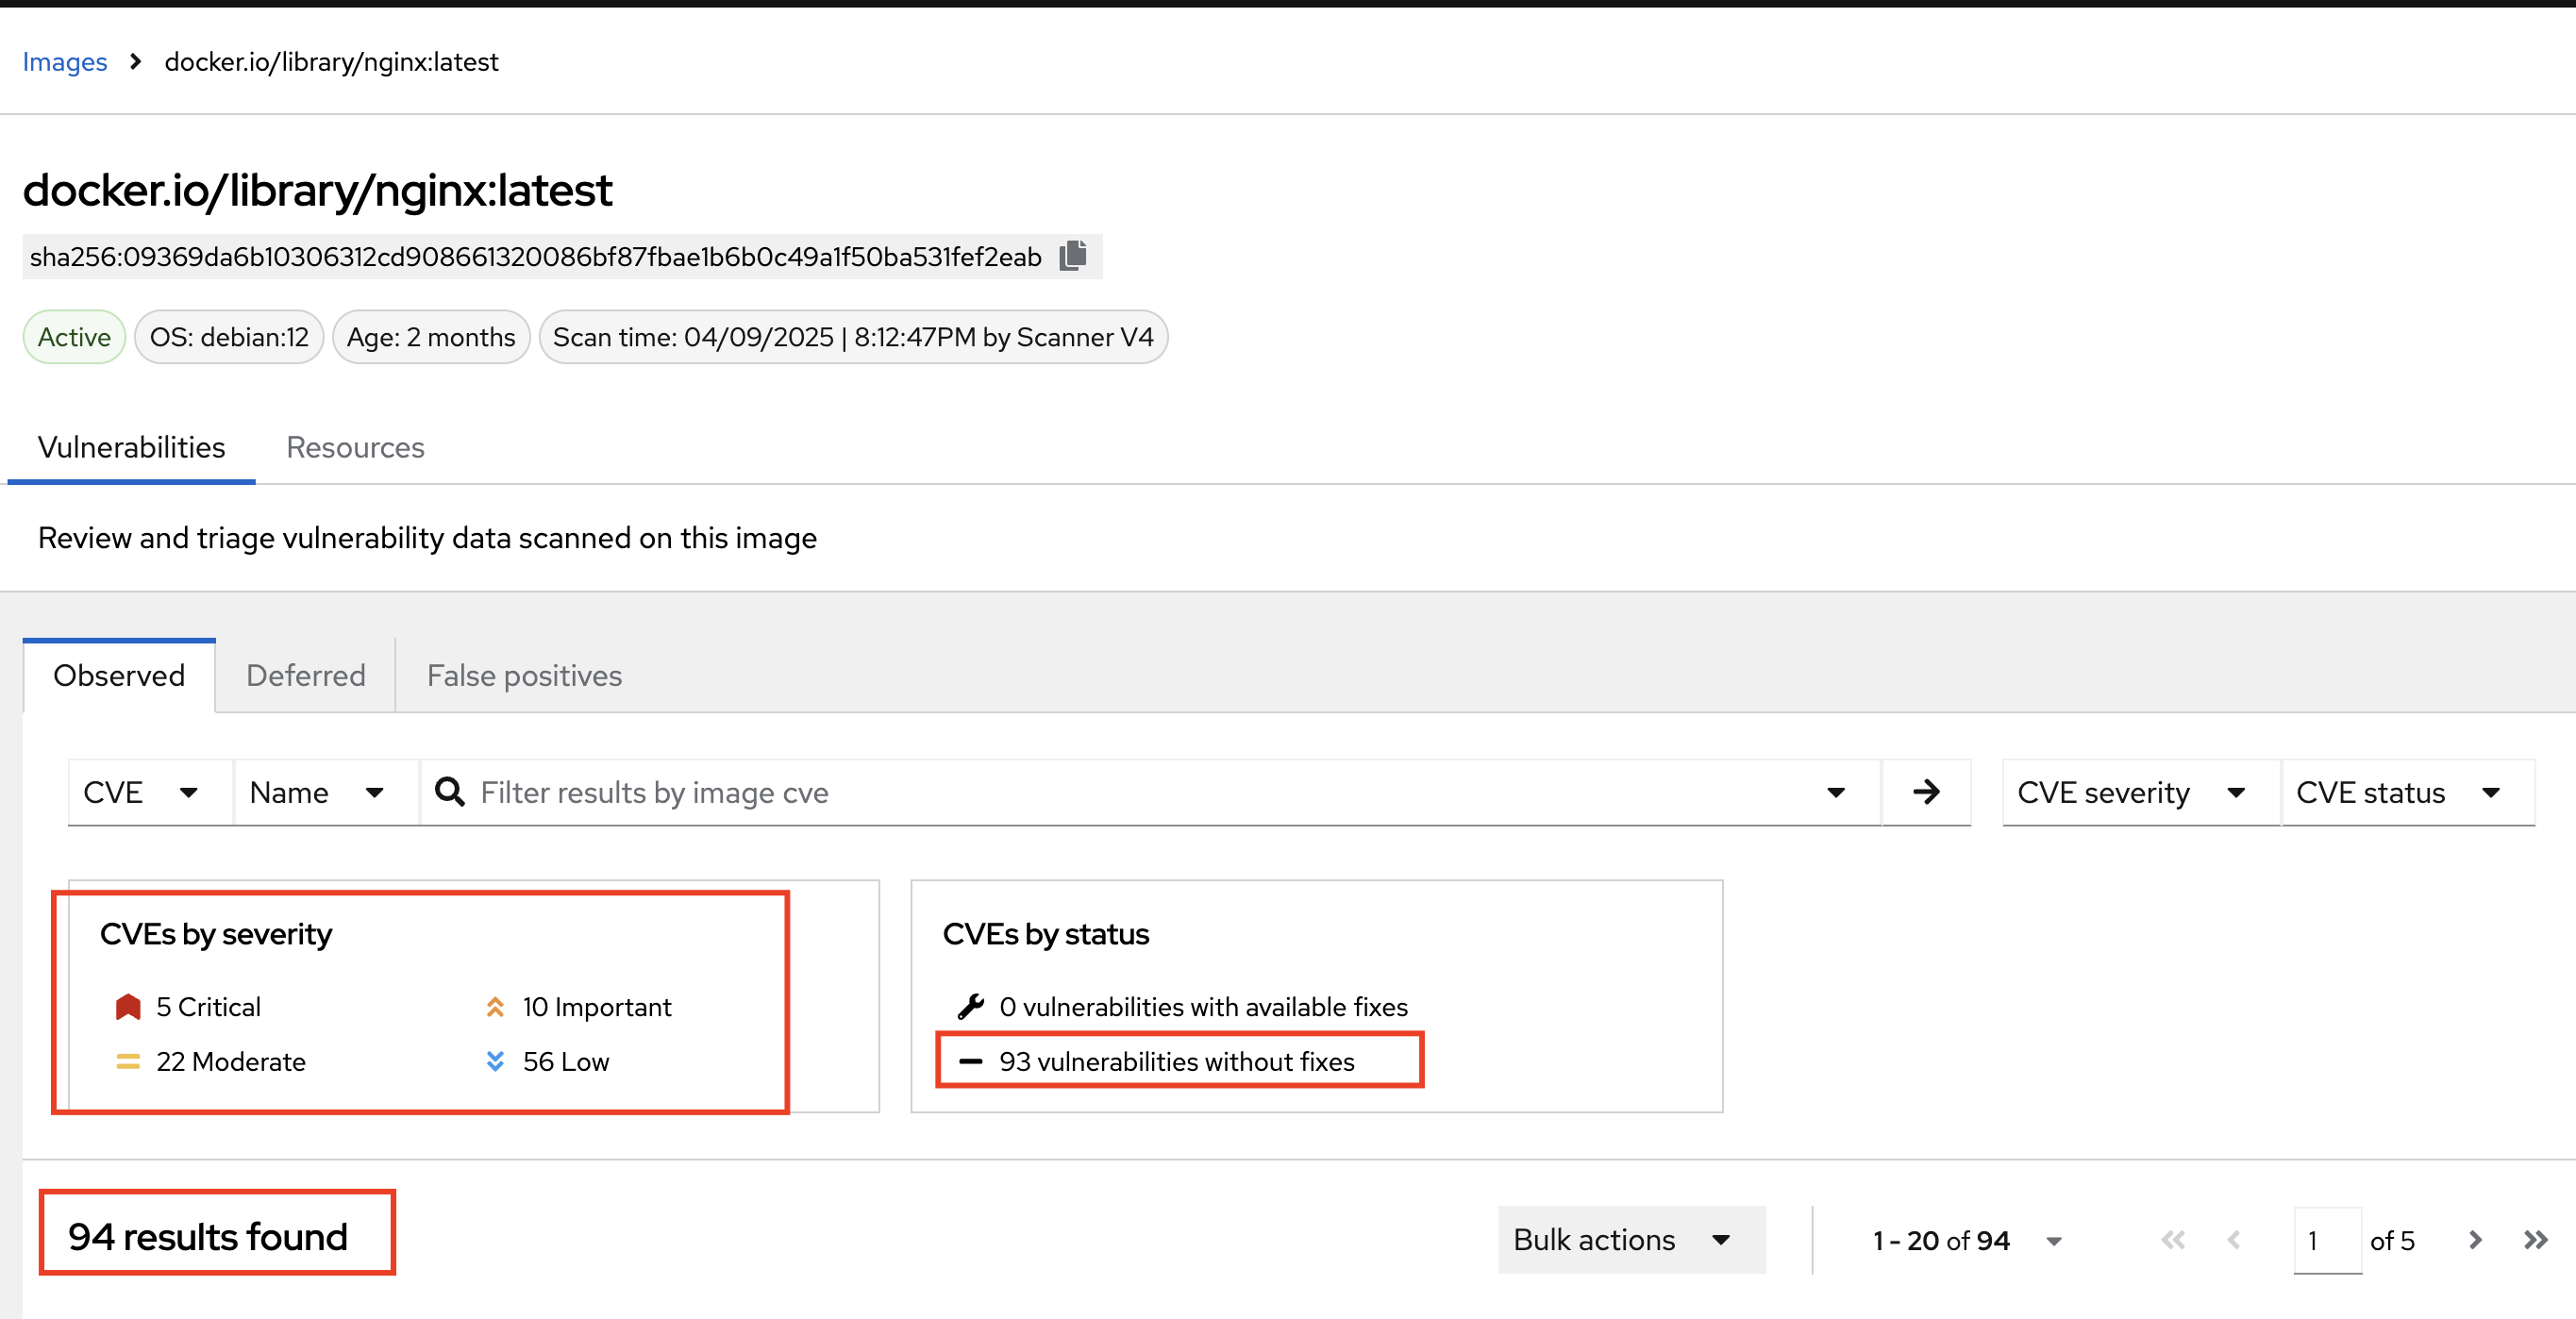Expand the CVE status filter dropdown
Screen dimensions: 2576x1319
pyautogui.click(x=2397, y=792)
